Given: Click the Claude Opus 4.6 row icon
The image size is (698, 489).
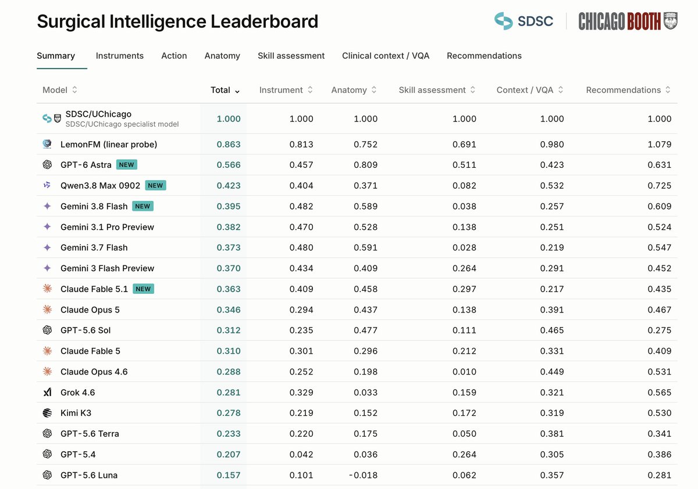Looking at the screenshot, I should pos(47,372).
